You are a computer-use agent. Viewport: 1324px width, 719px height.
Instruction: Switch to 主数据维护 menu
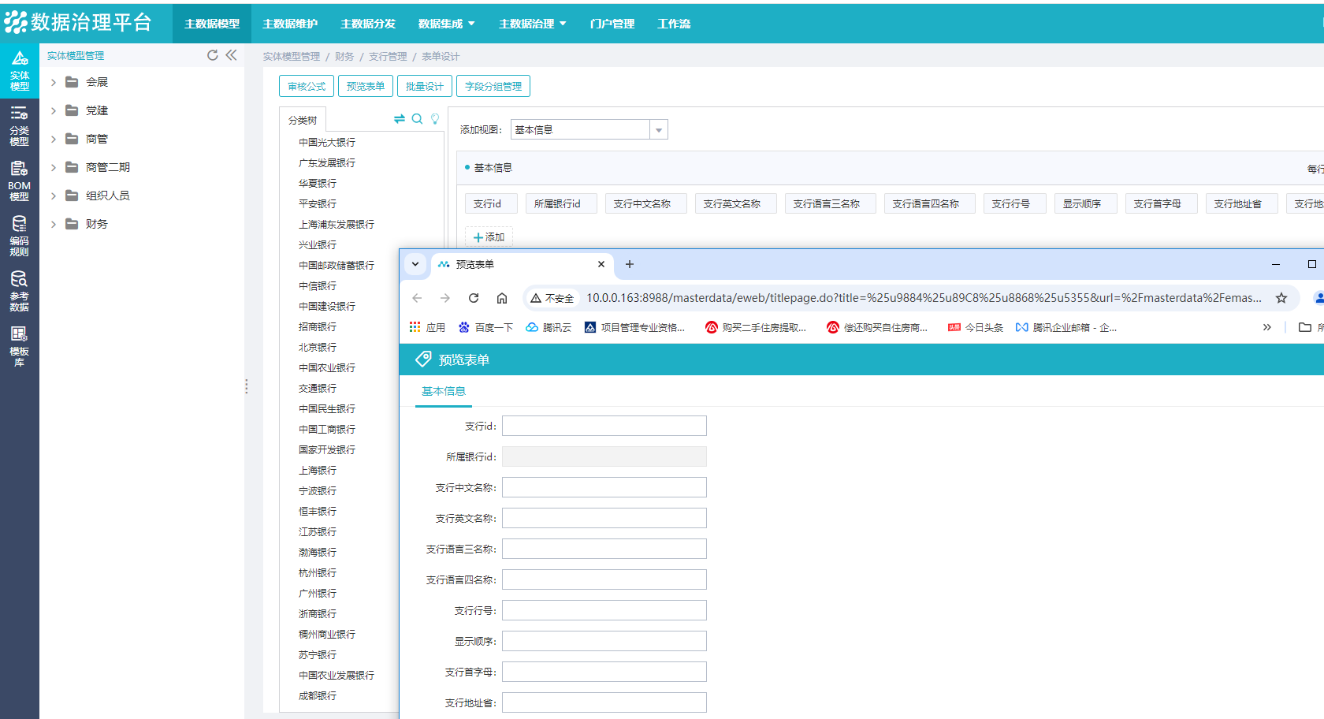point(290,24)
